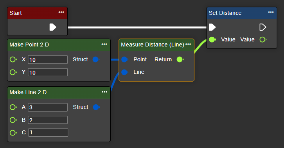Click the C input field of Make Line
The image size is (284, 148).
48,132
